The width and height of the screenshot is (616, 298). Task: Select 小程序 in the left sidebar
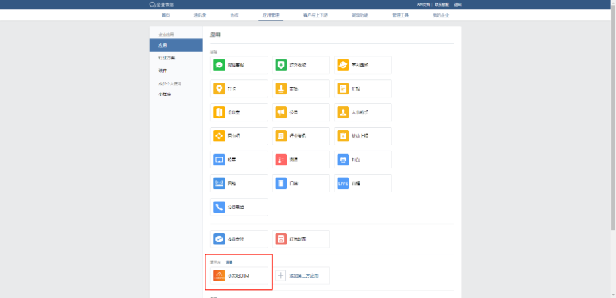click(164, 94)
